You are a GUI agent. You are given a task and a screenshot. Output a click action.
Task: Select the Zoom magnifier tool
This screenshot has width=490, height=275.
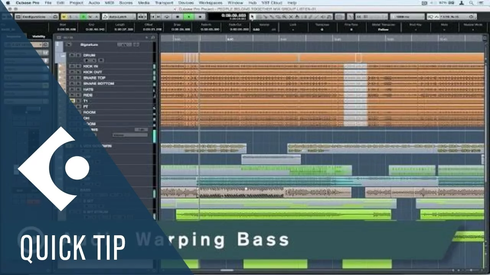pos(284,17)
